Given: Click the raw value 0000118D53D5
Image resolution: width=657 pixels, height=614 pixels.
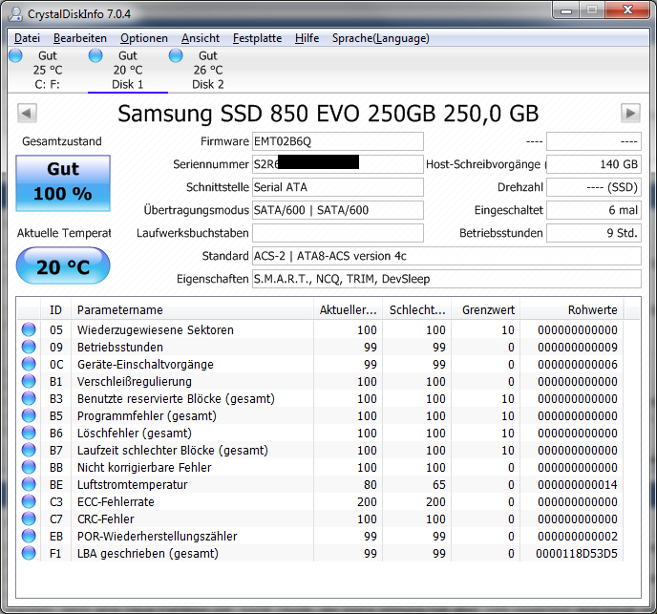Looking at the screenshot, I should coord(577,553).
